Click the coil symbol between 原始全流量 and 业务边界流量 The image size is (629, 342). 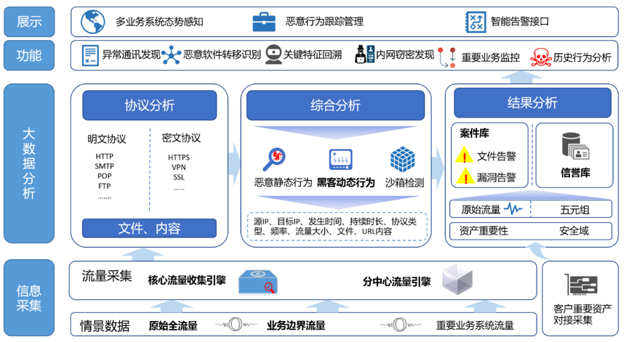click(x=236, y=325)
